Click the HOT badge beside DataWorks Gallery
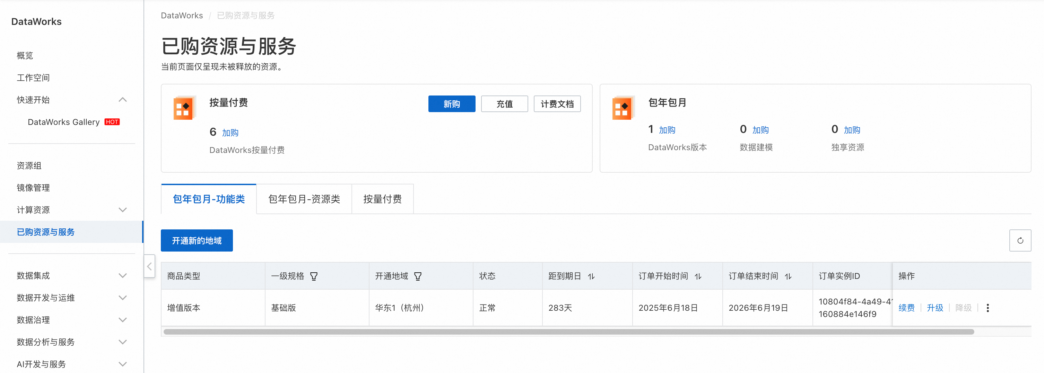 point(112,122)
